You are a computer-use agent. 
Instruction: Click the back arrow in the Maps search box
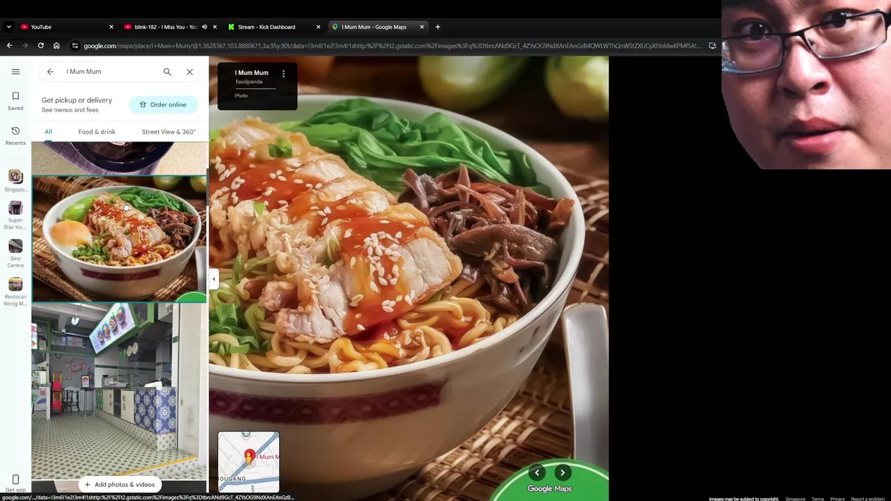click(50, 72)
